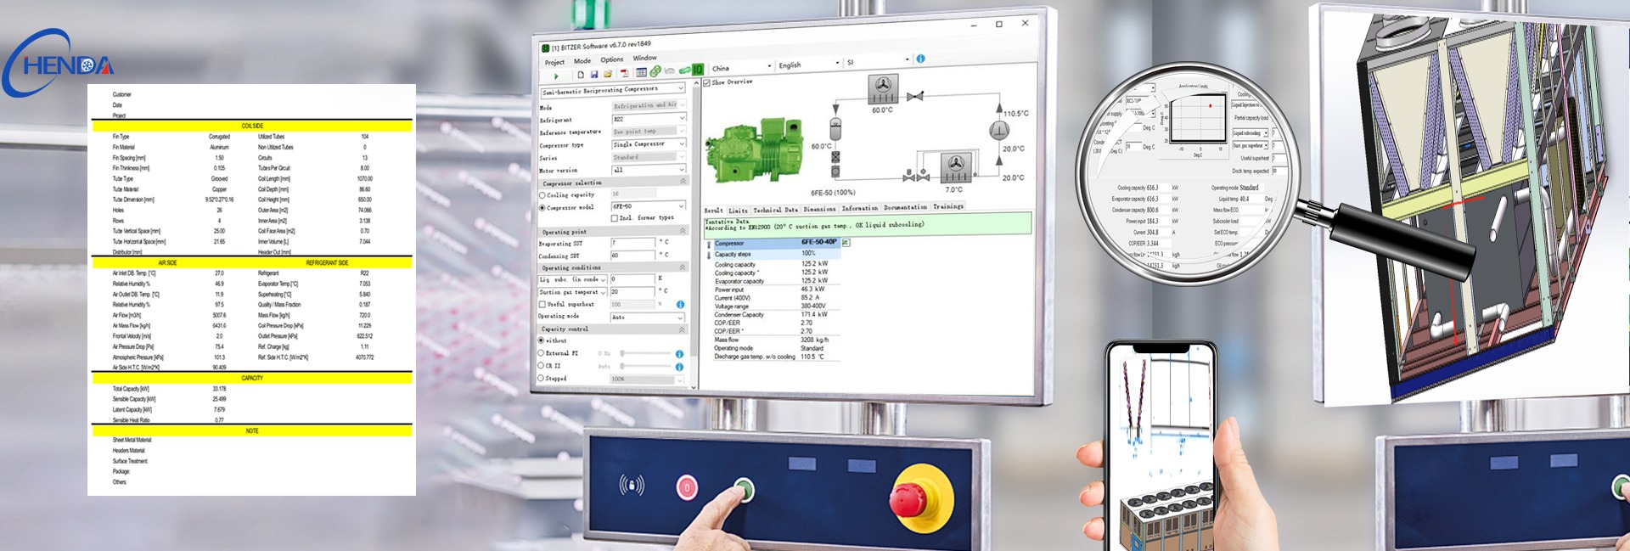Click the liquid receiver vessel in diagram
The height and width of the screenshot is (551, 1630).
click(x=835, y=130)
